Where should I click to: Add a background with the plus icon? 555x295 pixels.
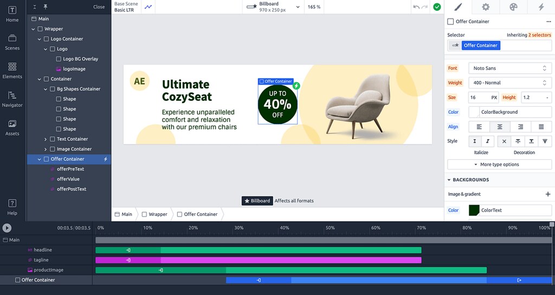547,194
